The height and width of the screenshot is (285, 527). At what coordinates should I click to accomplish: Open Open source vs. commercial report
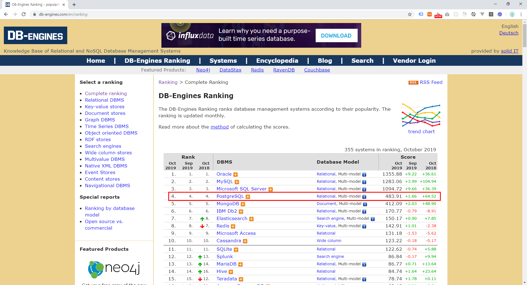pyautogui.click(x=104, y=225)
